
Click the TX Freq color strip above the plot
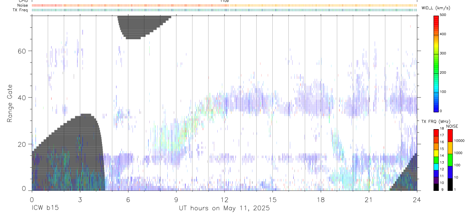(224, 10)
